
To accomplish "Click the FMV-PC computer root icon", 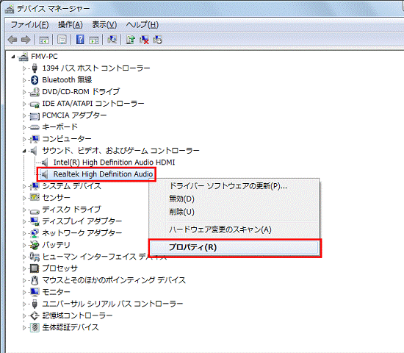I will (x=24, y=57).
